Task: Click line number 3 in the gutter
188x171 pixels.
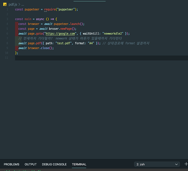Action: tap(7, 19)
